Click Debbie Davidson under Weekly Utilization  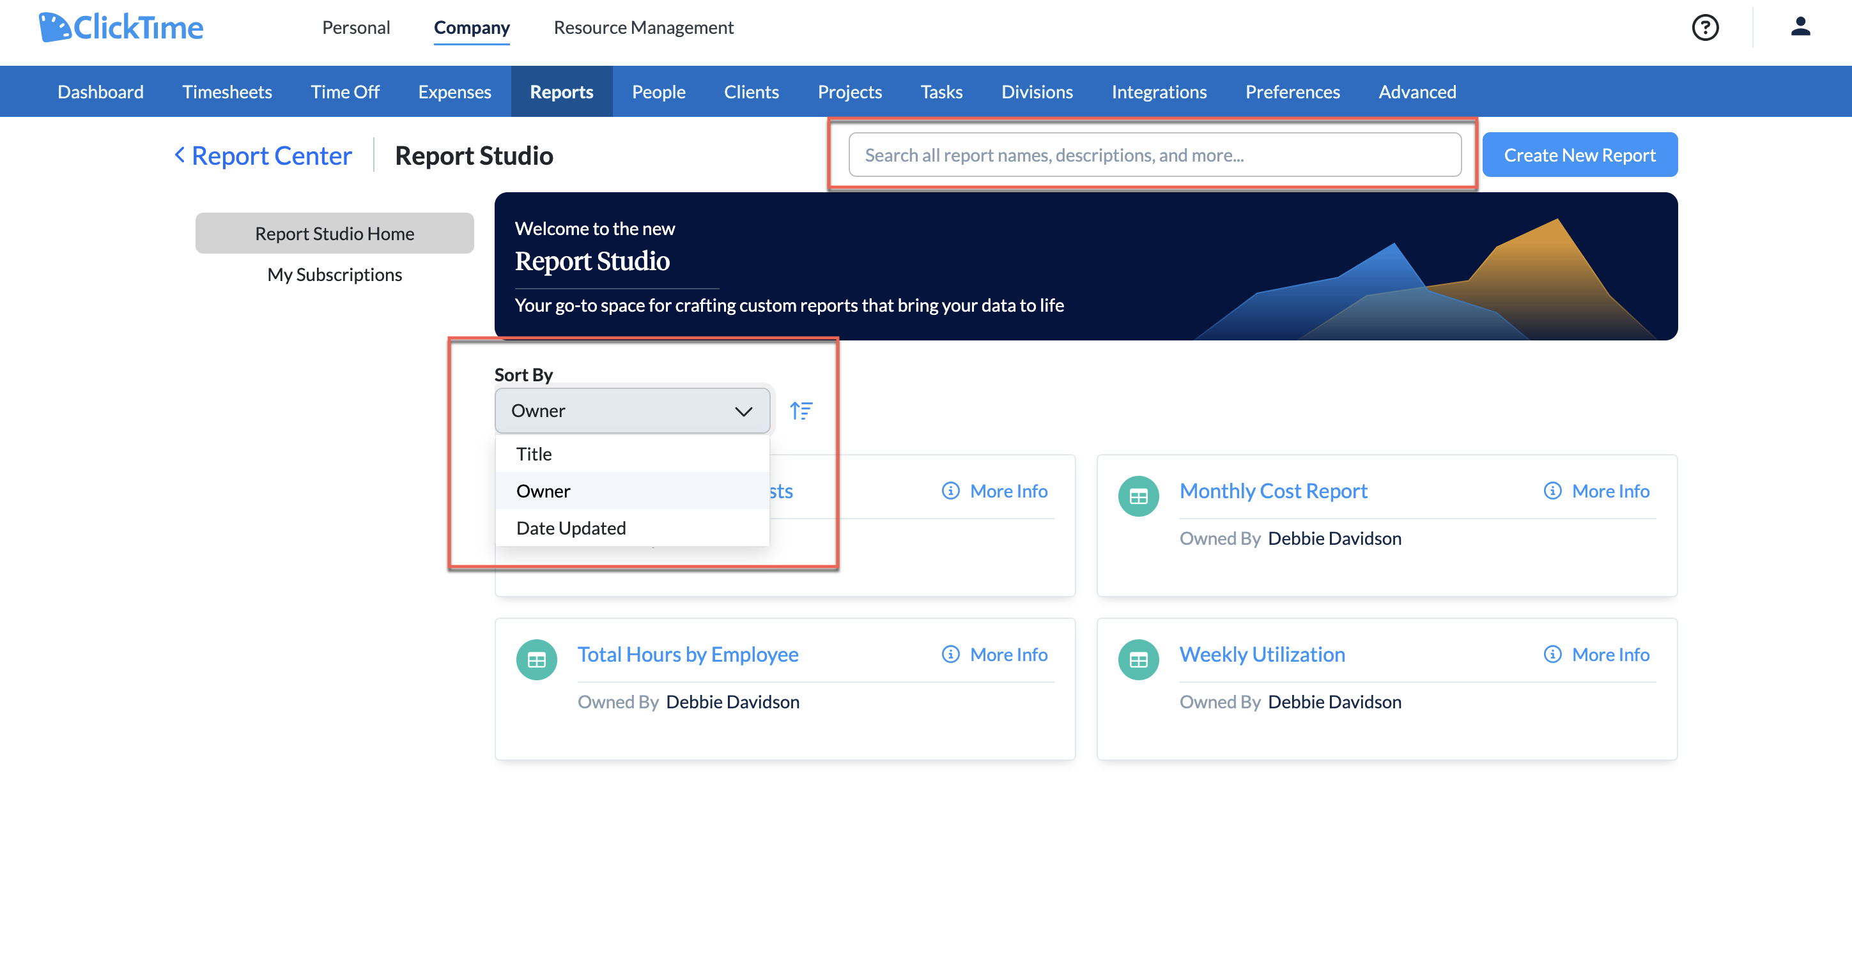point(1334,702)
